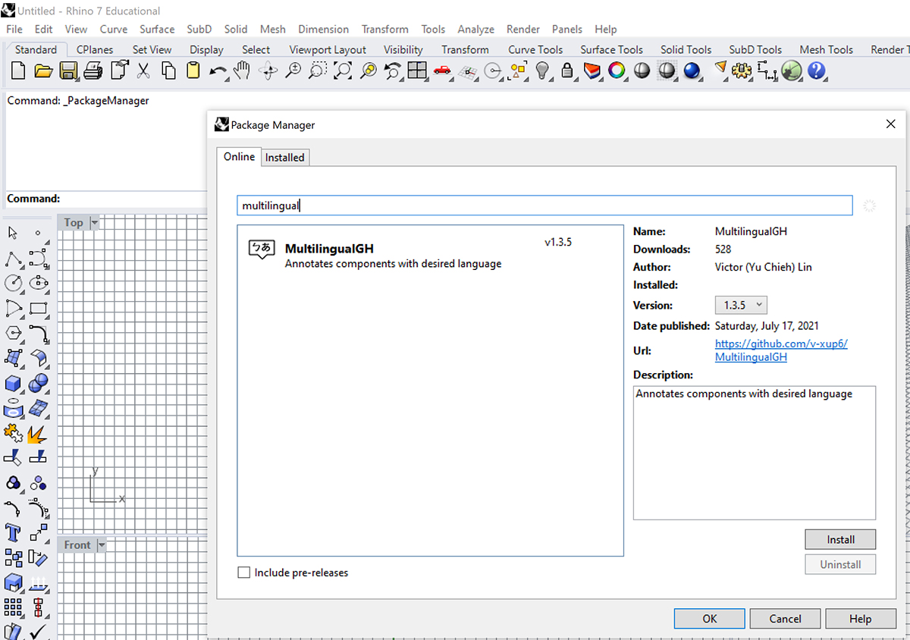Viewport: 910px width, 640px height.
Task: Open the Analyze menu
Action: [476, 29]
